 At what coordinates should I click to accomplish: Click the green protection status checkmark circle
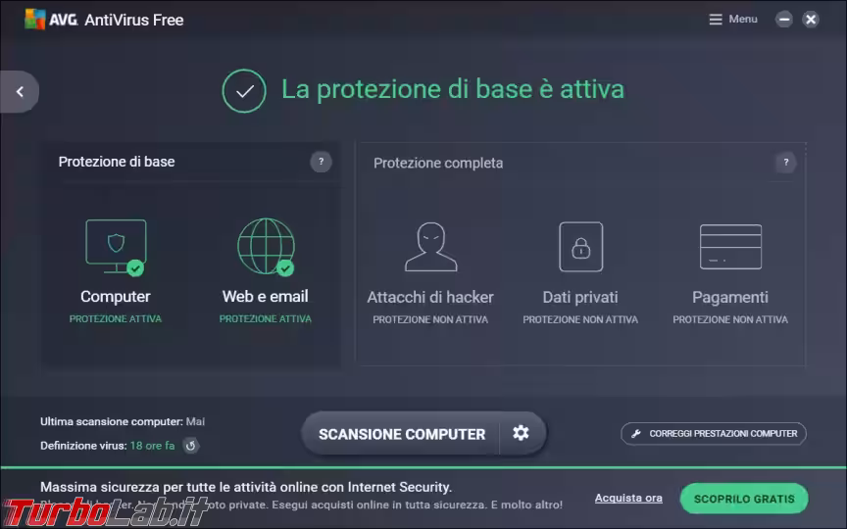point(244,91)
